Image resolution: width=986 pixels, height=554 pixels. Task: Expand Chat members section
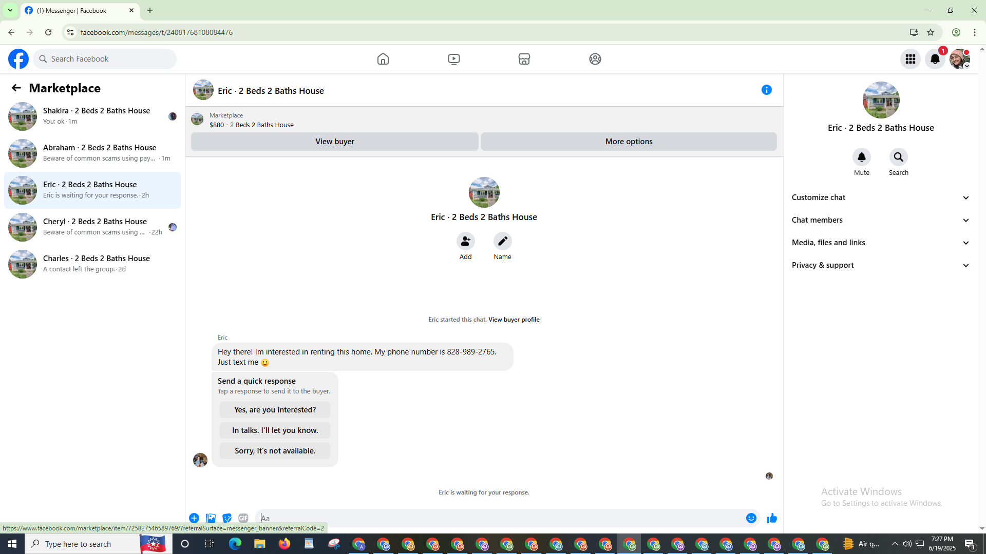pos(881,220)
